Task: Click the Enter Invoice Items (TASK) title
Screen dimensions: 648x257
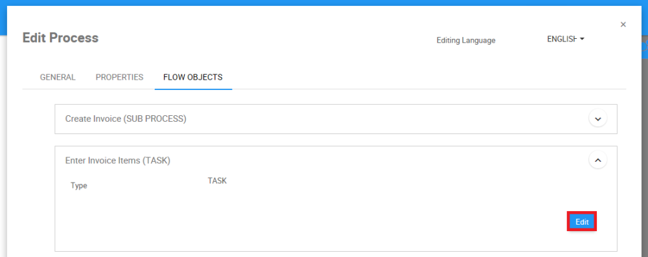Action: click(118, 161)
